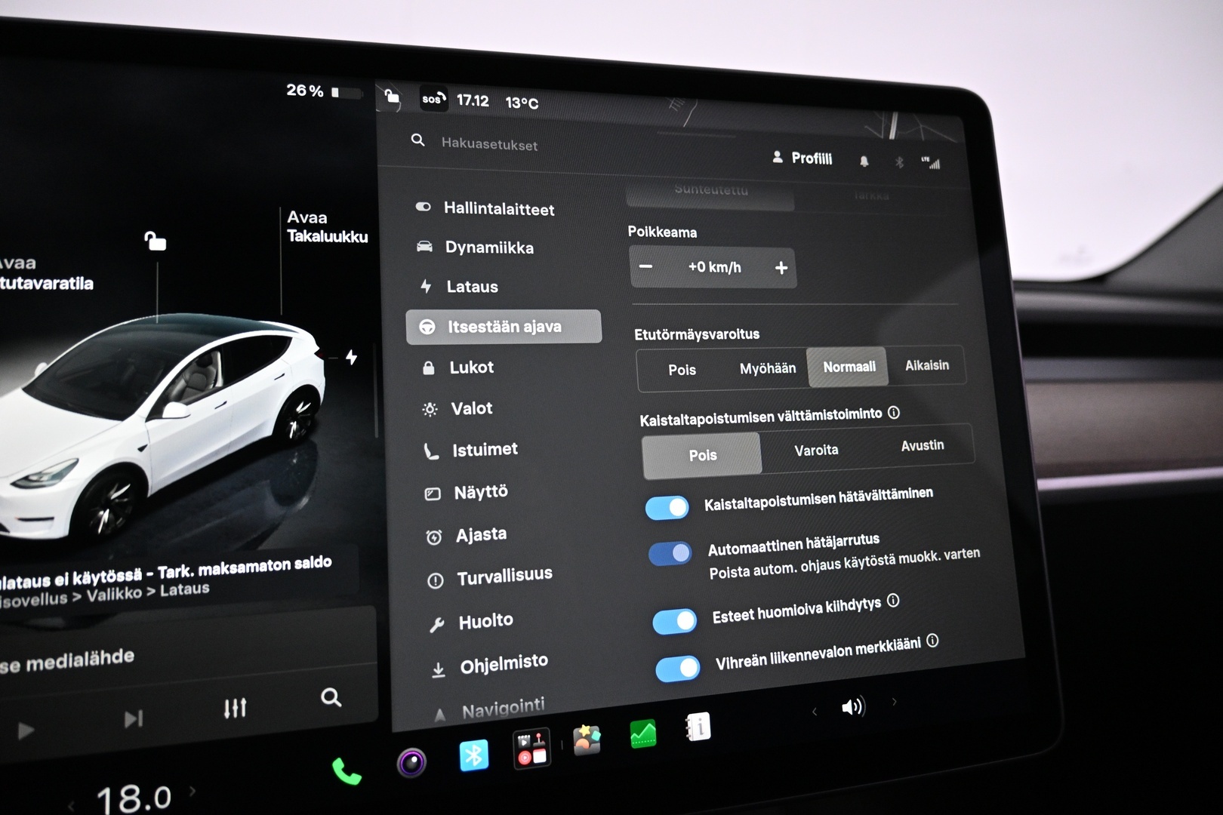Open the Profiili button
This screenshot has width=1223, height=815.
802,158
